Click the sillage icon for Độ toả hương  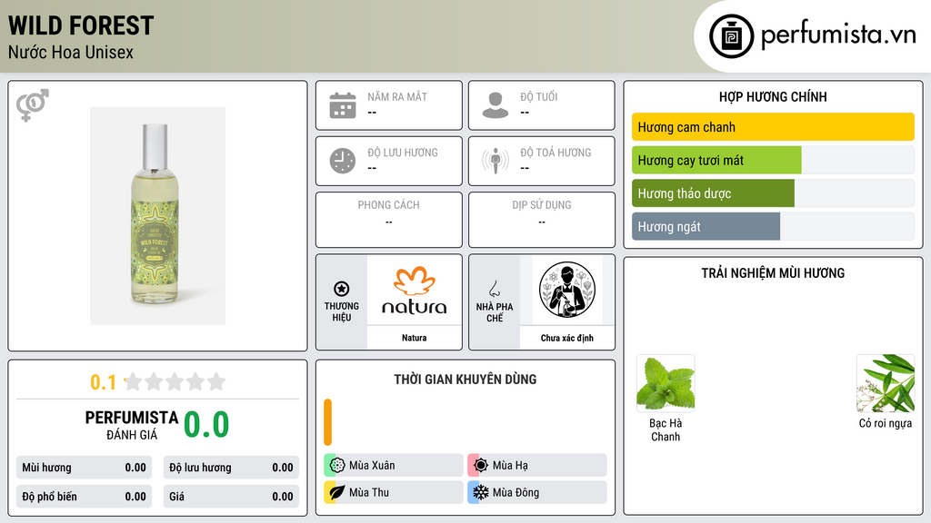click(x=496, y=160)
